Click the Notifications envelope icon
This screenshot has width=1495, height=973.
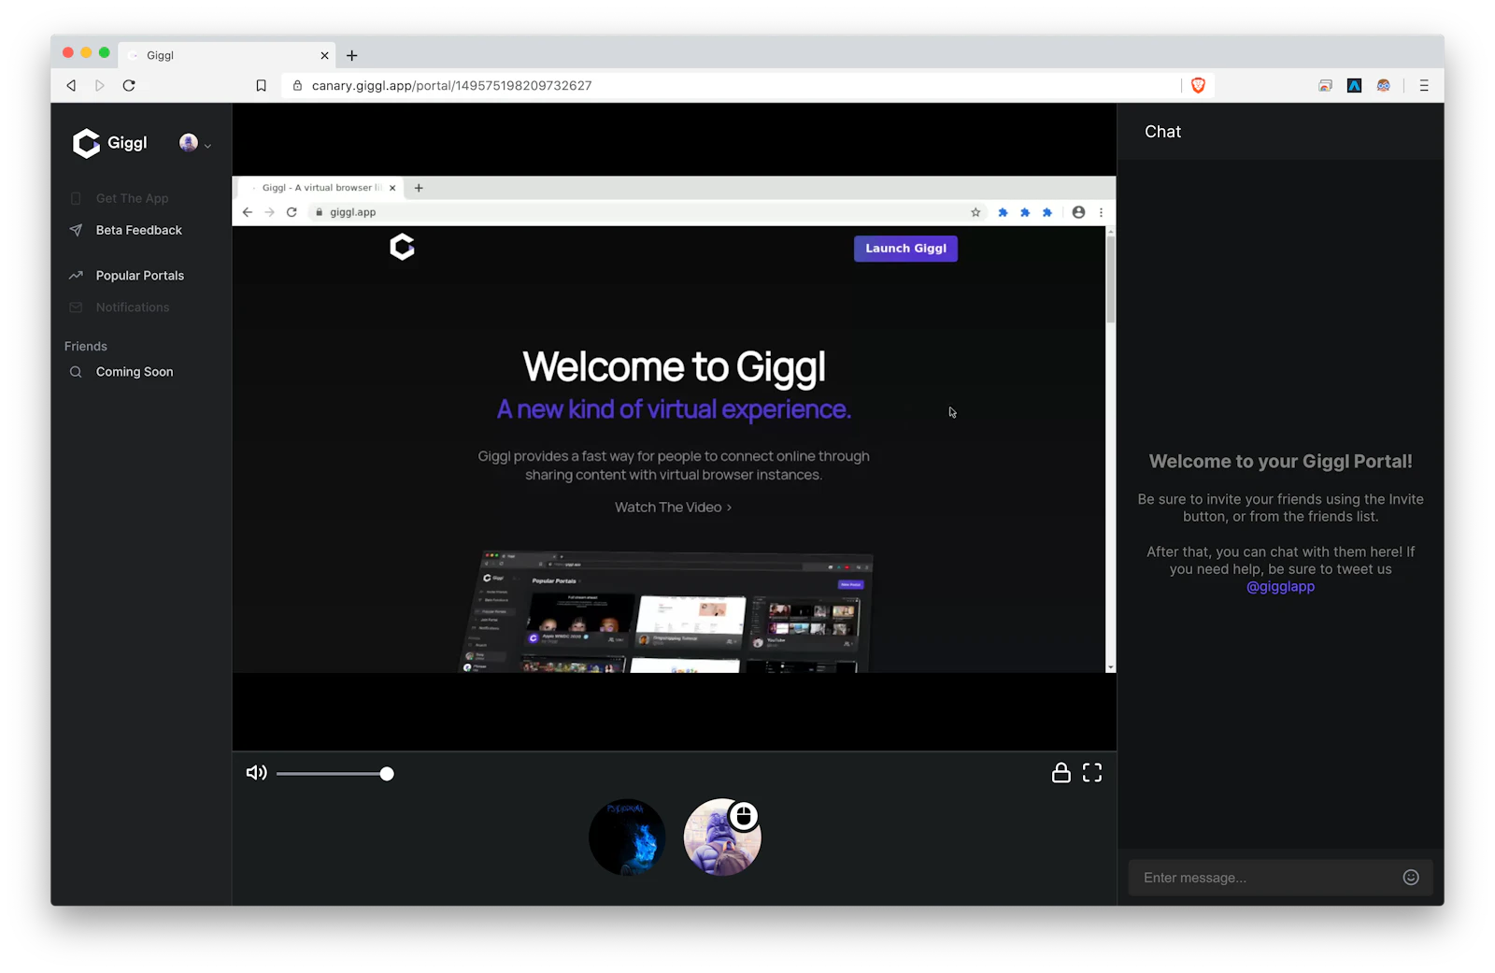pyautogui.click(x=76, y=308)
